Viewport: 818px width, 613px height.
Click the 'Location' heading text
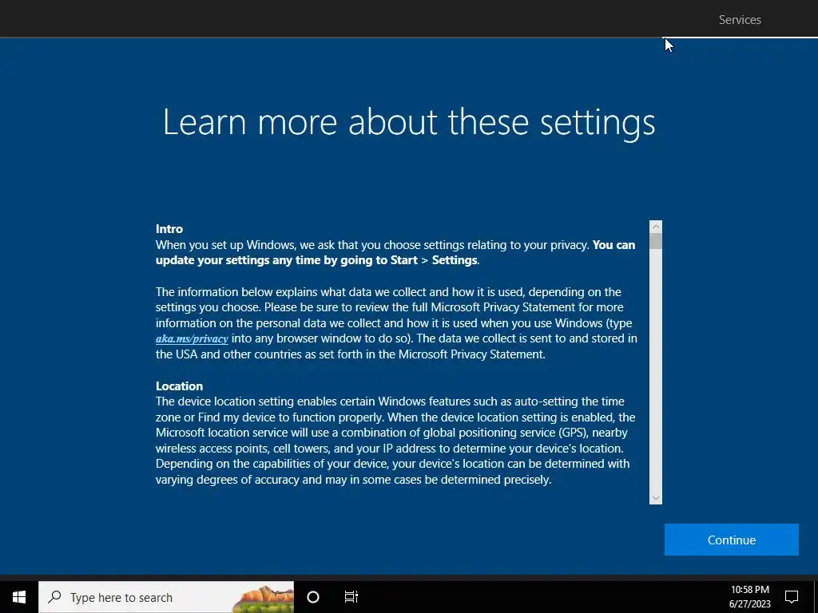pos(179,386)
